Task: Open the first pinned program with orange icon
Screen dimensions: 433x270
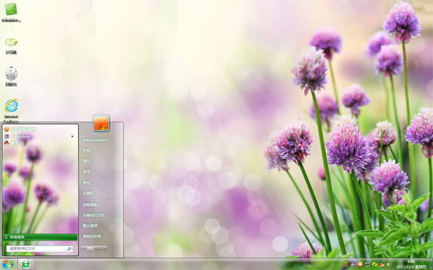Action: pos(20,129)
